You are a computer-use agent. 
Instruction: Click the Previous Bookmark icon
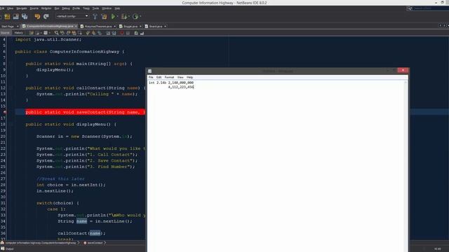88,33
